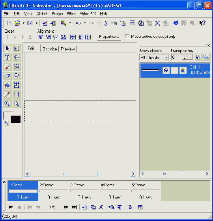Enable Move active object(s) only checkbox
This screenshot has width=213, height=221.
[127, 37]
